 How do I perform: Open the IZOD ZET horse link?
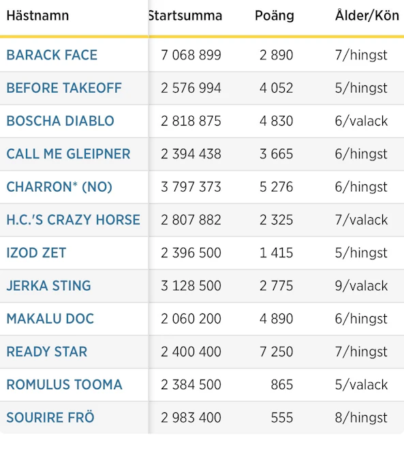click(x=36, y=253)
